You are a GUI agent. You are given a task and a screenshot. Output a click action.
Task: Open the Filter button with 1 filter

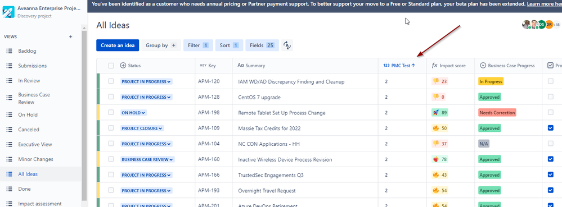[x=198, y=45]
